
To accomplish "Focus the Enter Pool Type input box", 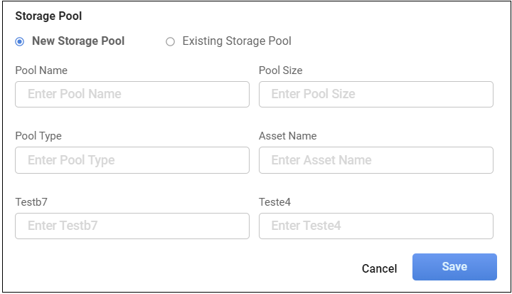I will tap(132, 160).
